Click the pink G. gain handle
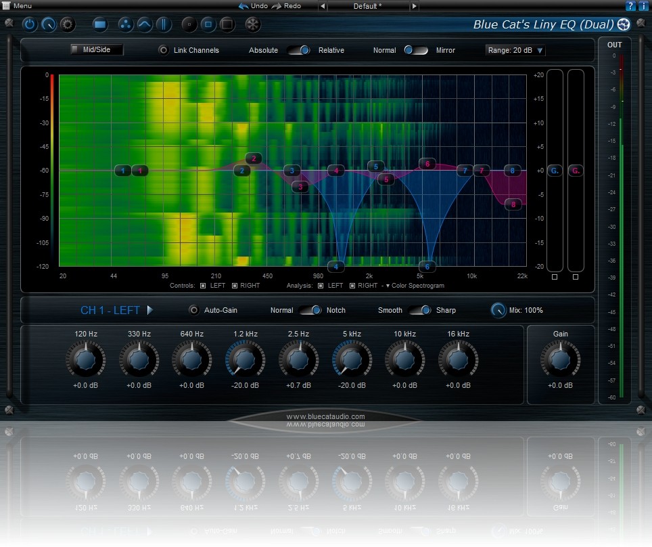Viewport: 652px width, 547px height. pos(576,171)
